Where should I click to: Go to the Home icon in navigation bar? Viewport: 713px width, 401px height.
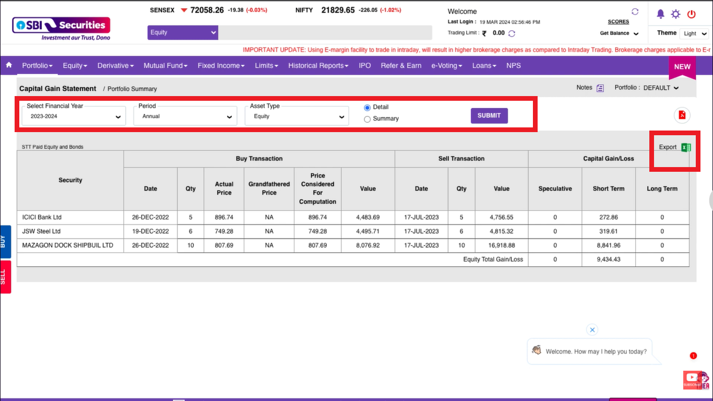[8, 65]
